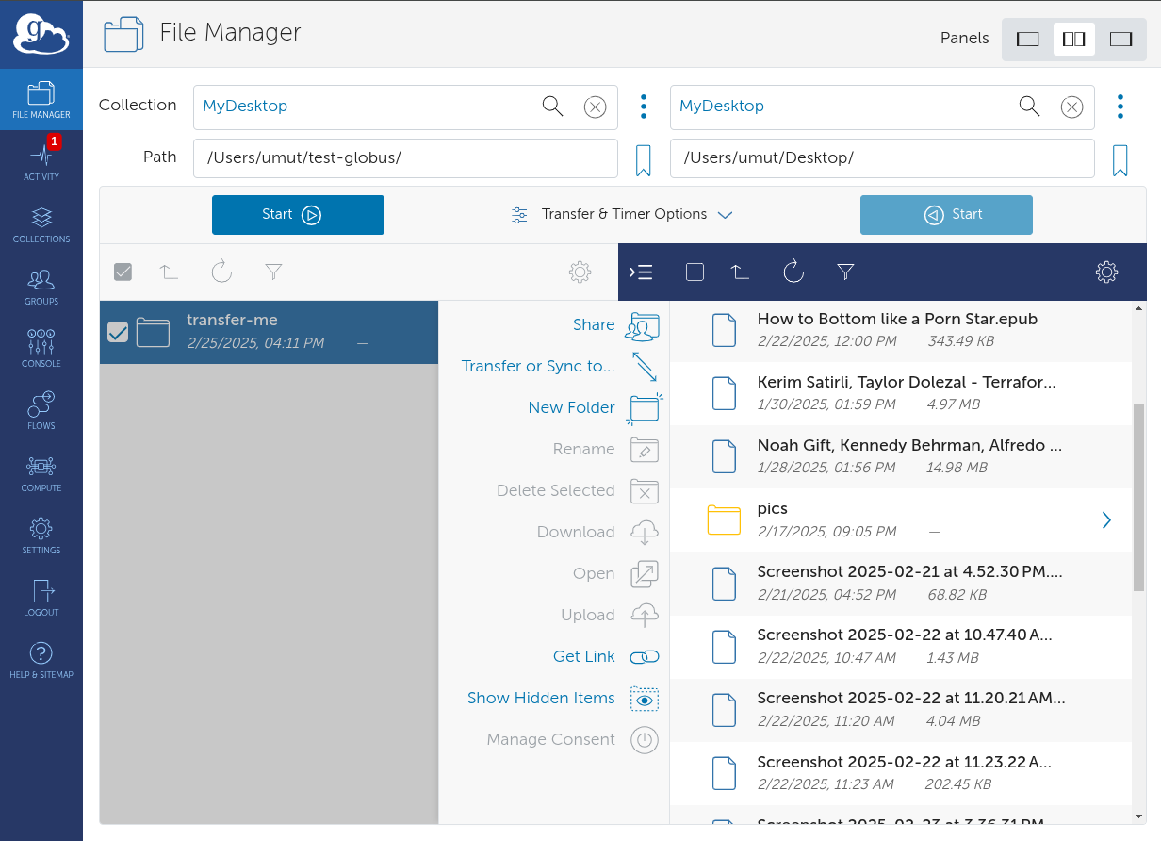Open the Console page

(41, 349)
